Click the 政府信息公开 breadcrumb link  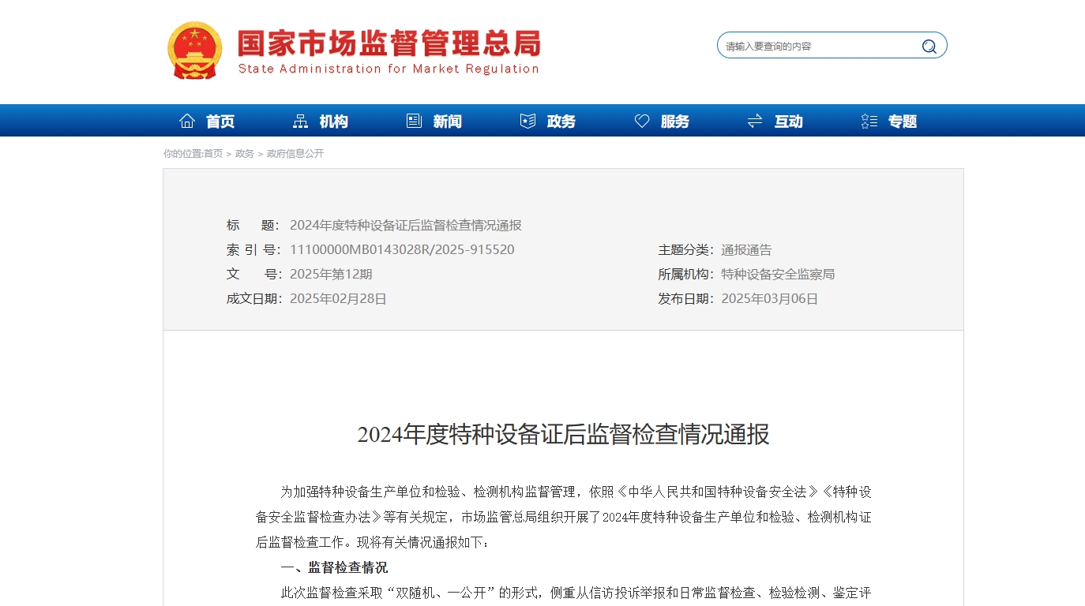click(x=295, y=154)
